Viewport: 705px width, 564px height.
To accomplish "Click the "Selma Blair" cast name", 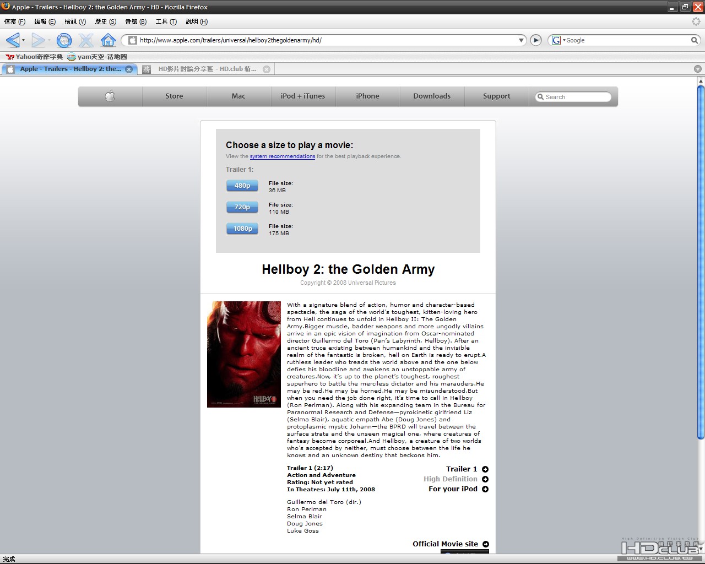I will [305, 517].
